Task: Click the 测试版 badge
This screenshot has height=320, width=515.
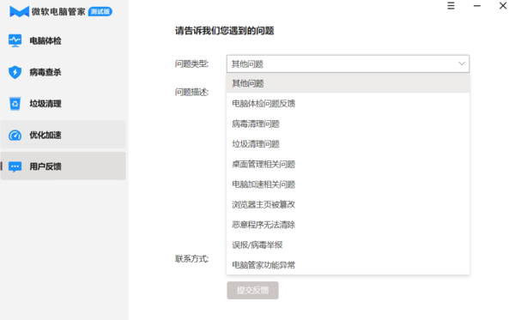Action: tap(100, 11)
